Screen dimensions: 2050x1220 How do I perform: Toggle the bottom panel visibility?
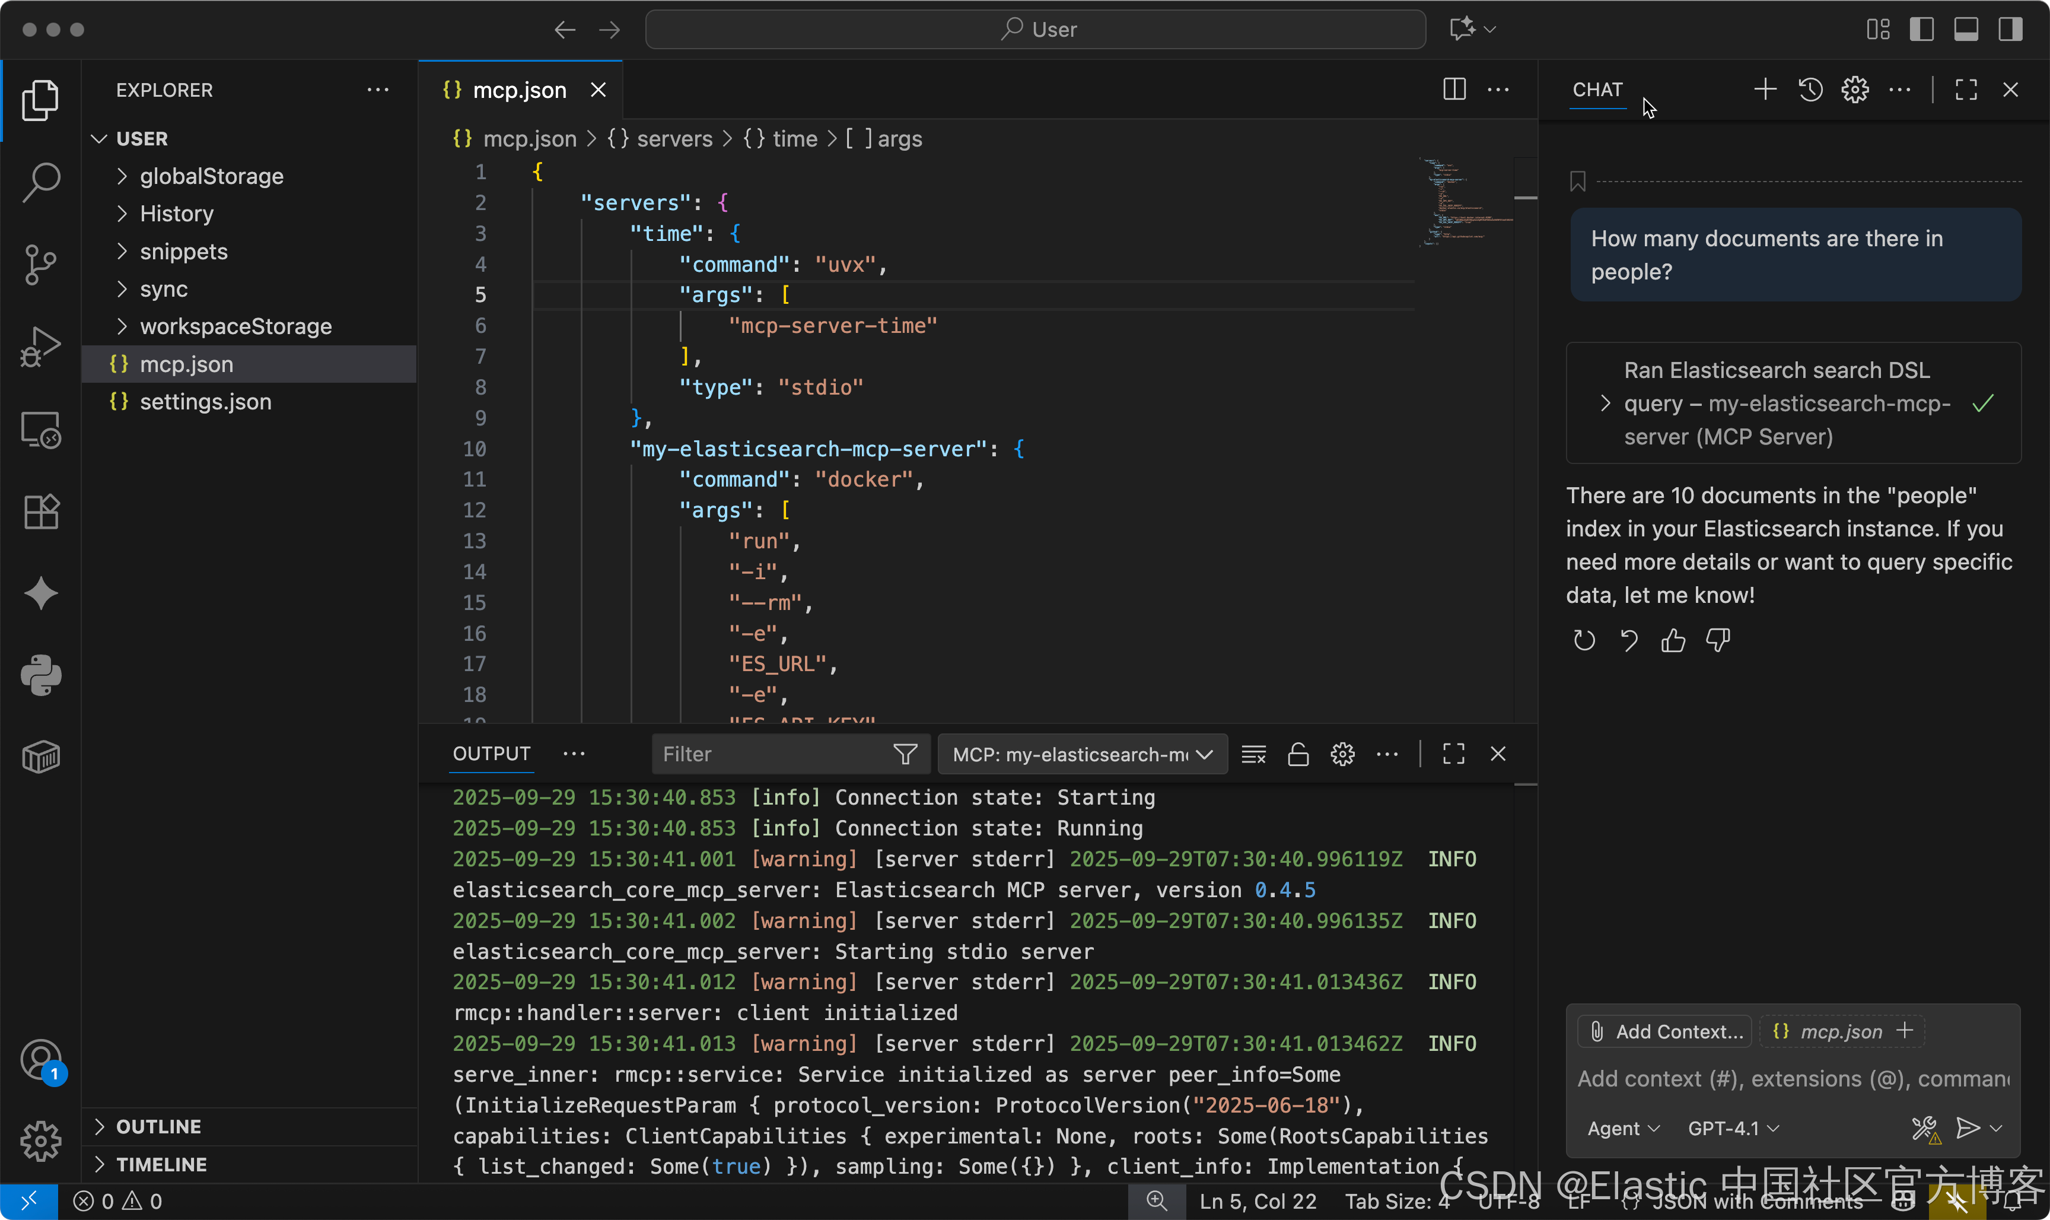pos(1965,30)
